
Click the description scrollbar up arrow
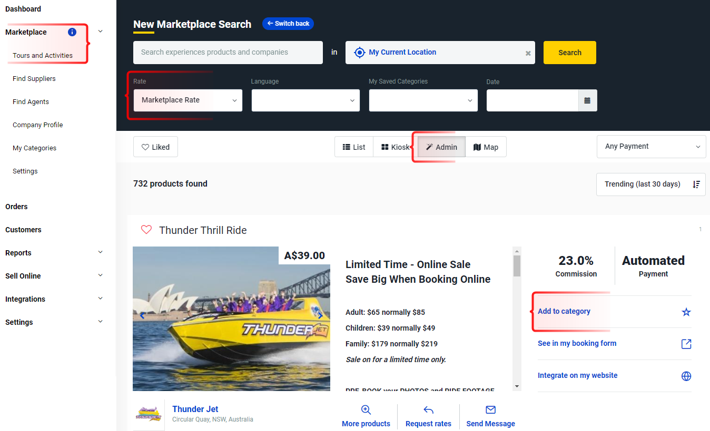pyautogui.click(x=517, y=251)
